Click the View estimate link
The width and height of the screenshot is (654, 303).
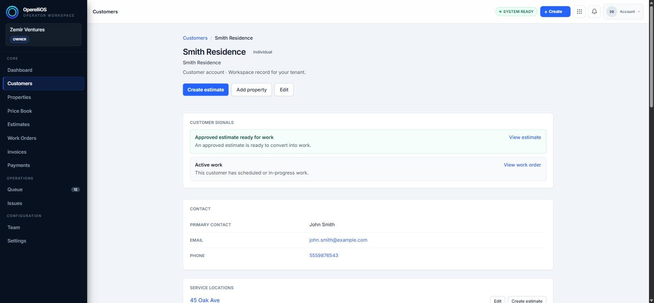[x=525, y=137]
